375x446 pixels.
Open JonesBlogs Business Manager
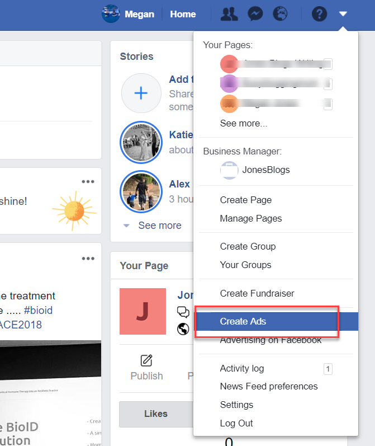[x=265, y=170]
